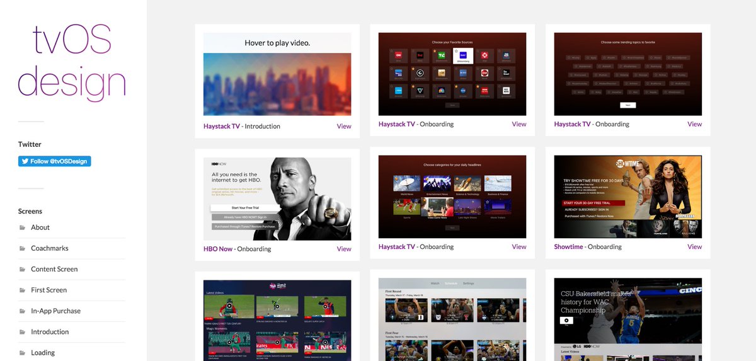Click the Showtime title link
The image size is (756, 361).
[569, 247]
